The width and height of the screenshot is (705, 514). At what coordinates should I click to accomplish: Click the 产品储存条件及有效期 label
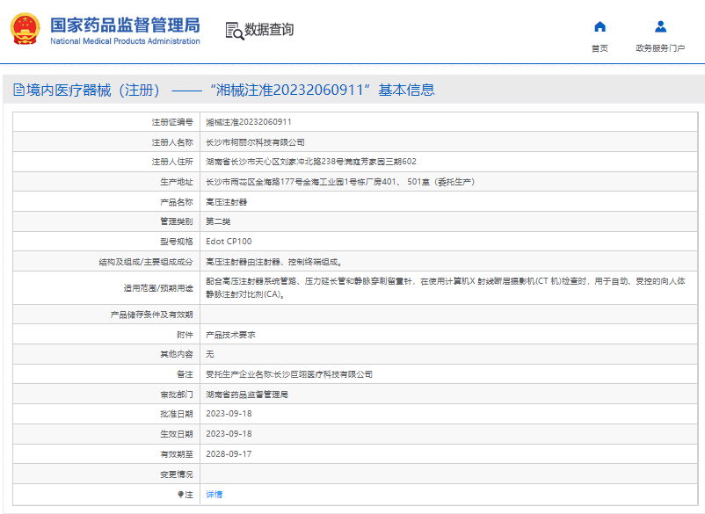tap(151, 315)
